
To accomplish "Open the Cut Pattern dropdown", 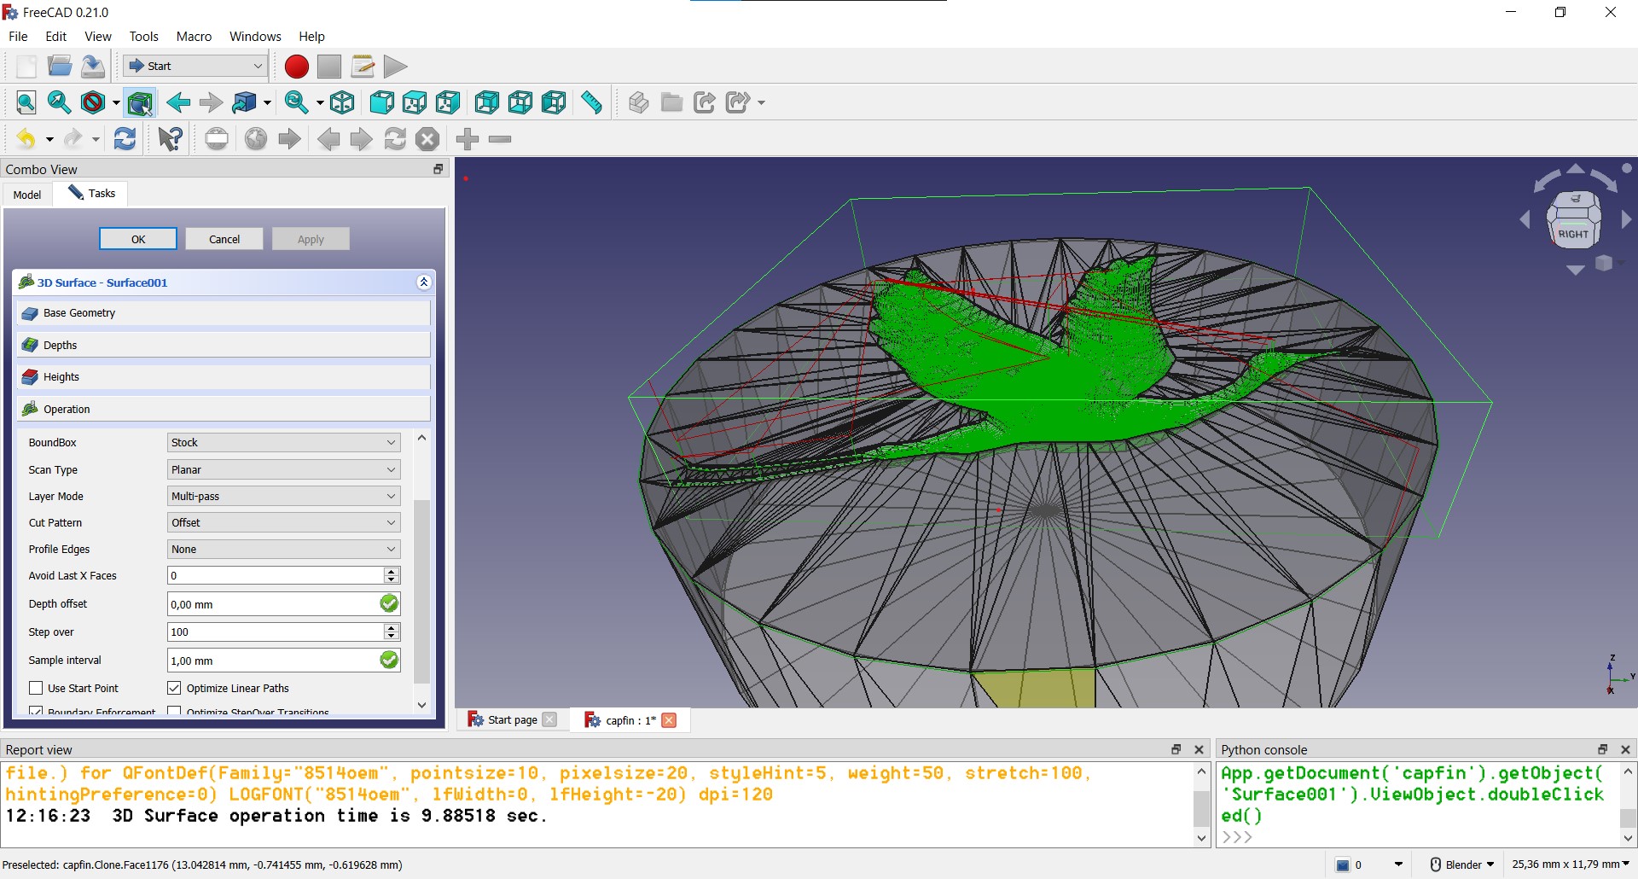I will click(283, 522).
